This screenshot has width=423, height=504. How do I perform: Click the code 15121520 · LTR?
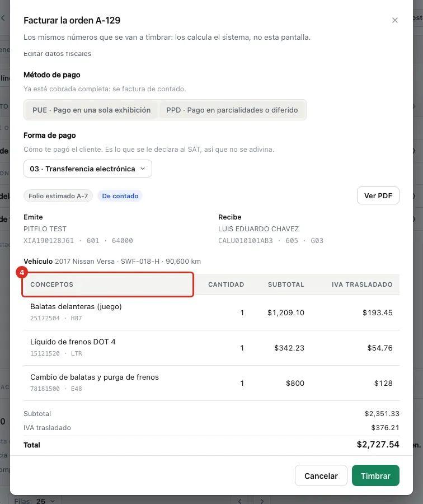tap(56, 353)
